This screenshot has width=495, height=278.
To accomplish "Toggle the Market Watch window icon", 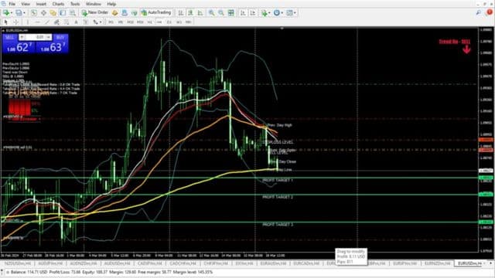I will [x=33, y=12].
